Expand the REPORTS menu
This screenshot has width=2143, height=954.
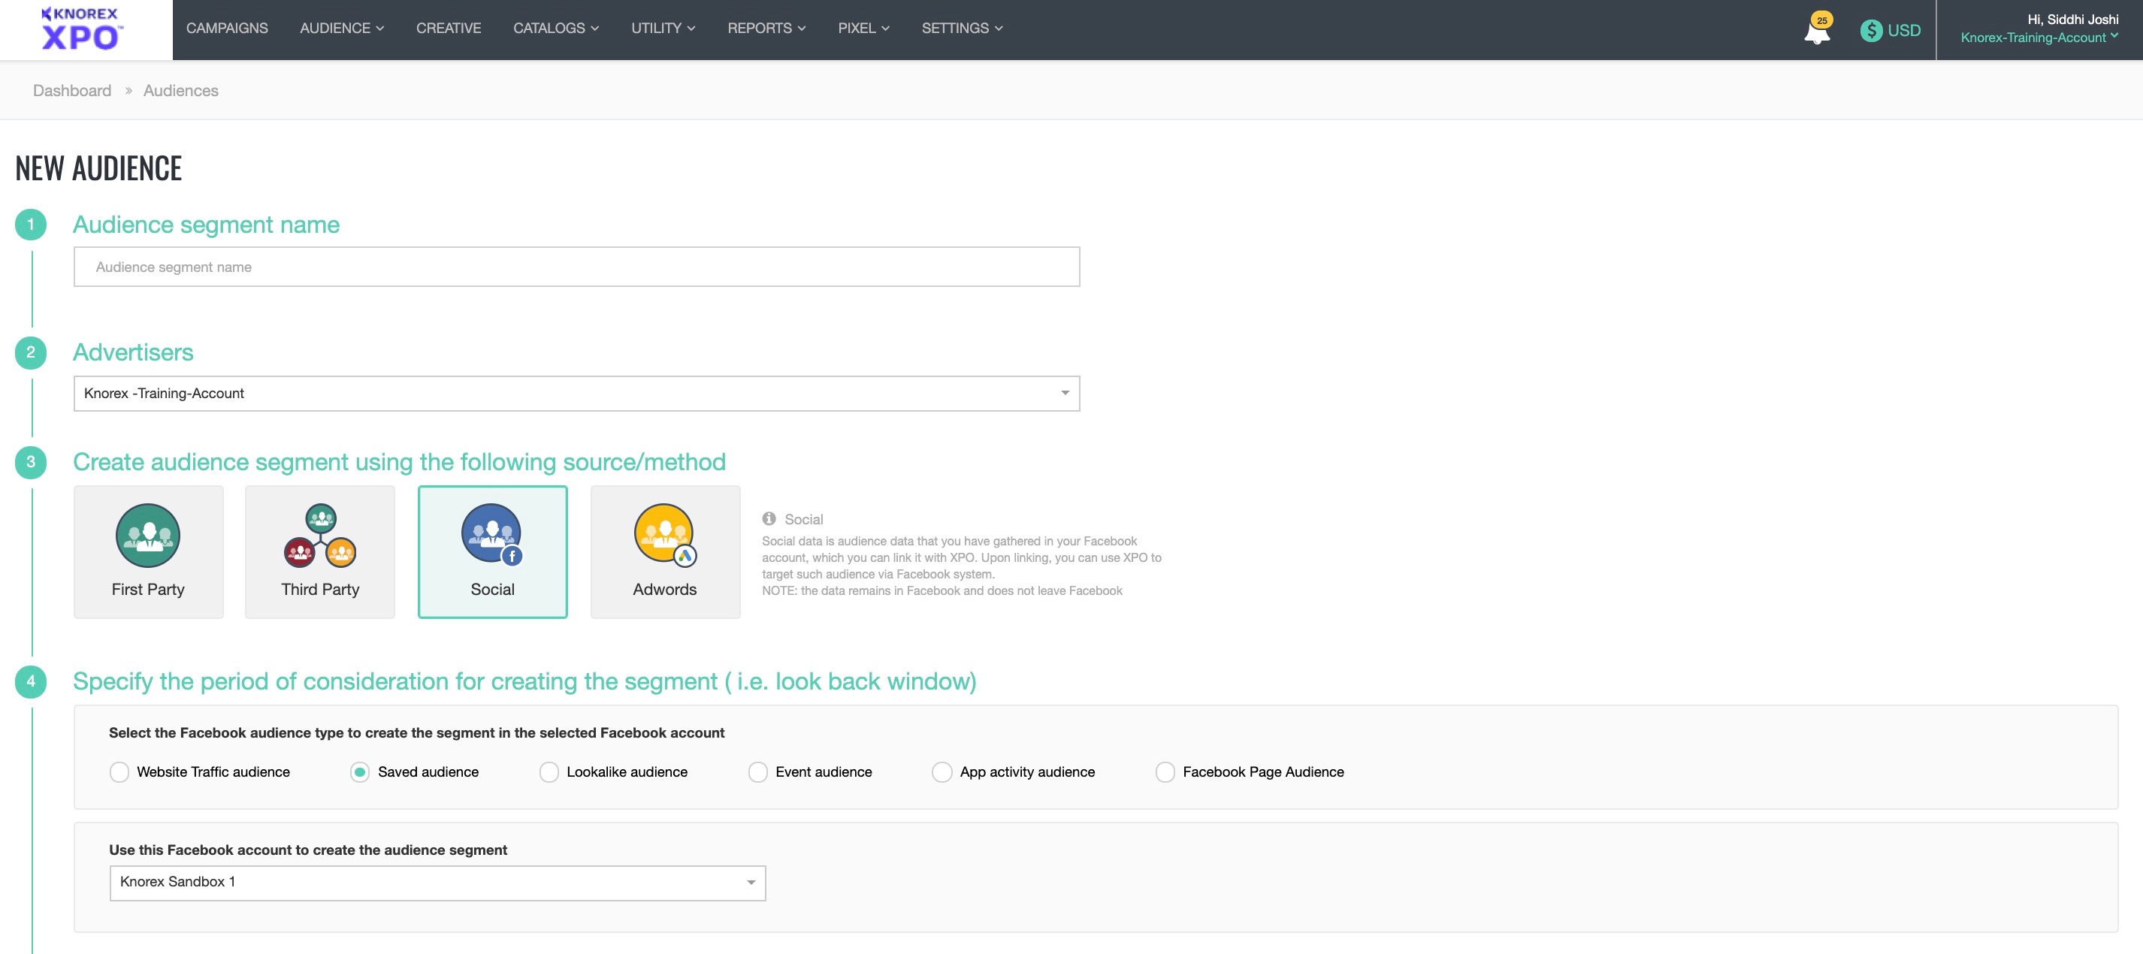click(766, 29)
